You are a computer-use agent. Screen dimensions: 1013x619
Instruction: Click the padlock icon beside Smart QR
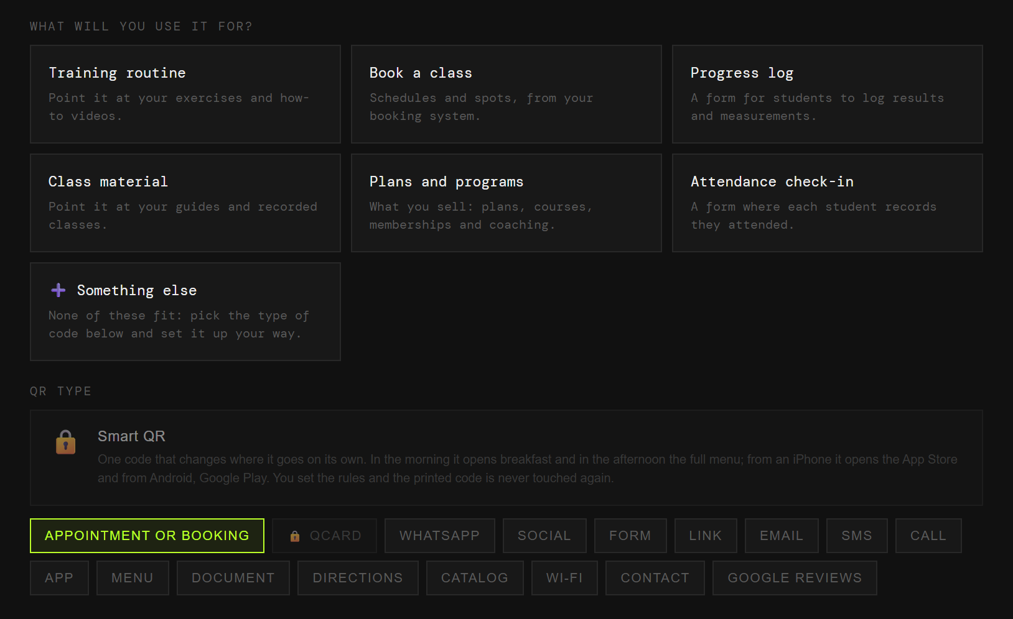[65, 442]
